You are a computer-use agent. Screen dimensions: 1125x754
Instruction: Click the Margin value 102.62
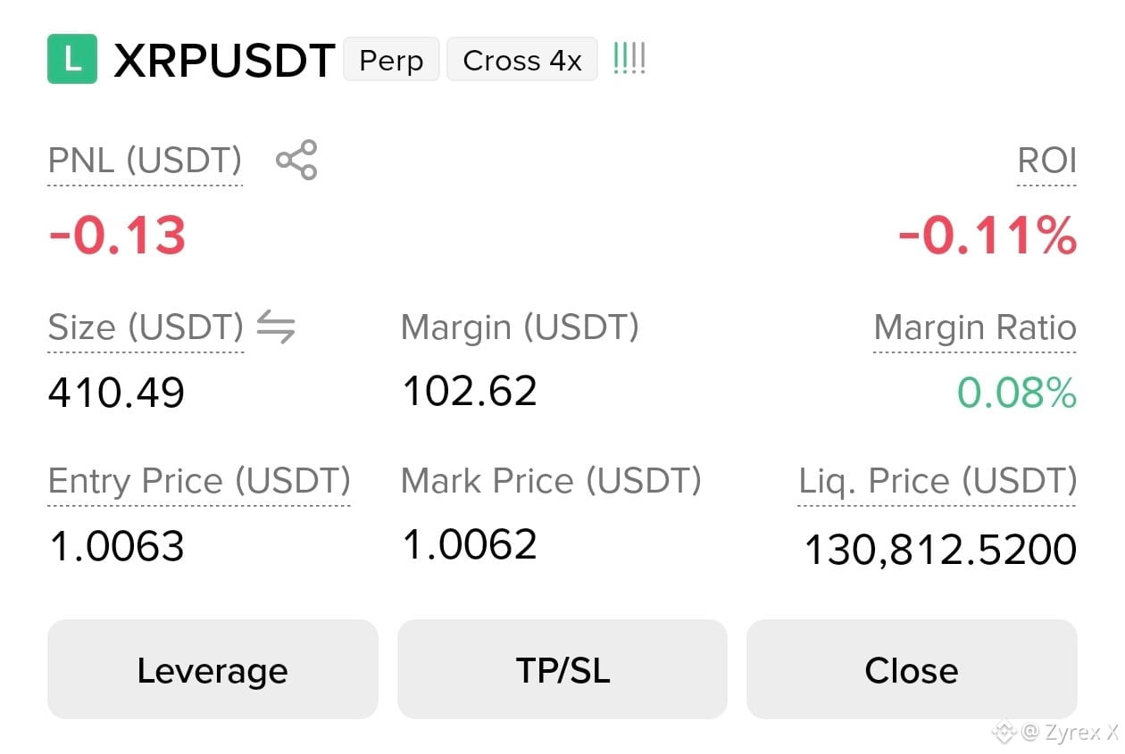[470, 391]
